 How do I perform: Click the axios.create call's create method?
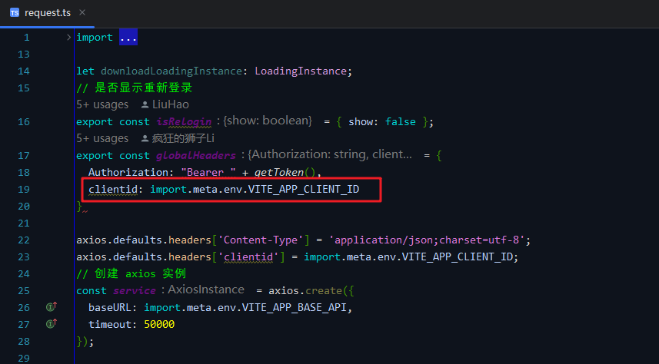tap(324, 290)
